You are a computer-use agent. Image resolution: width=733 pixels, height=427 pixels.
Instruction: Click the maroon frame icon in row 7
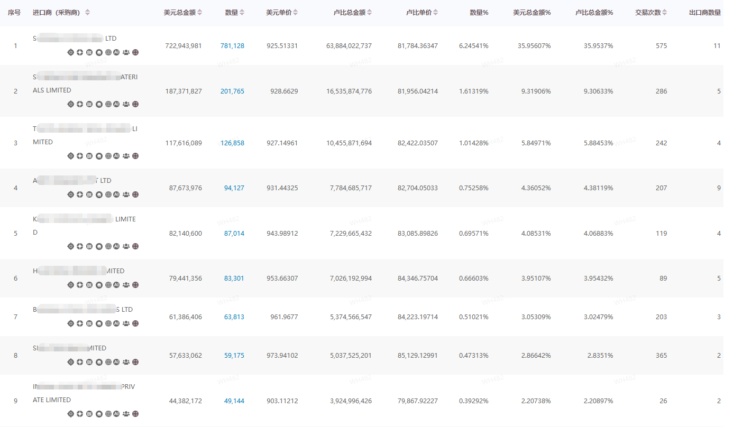[x=135, y=323]
